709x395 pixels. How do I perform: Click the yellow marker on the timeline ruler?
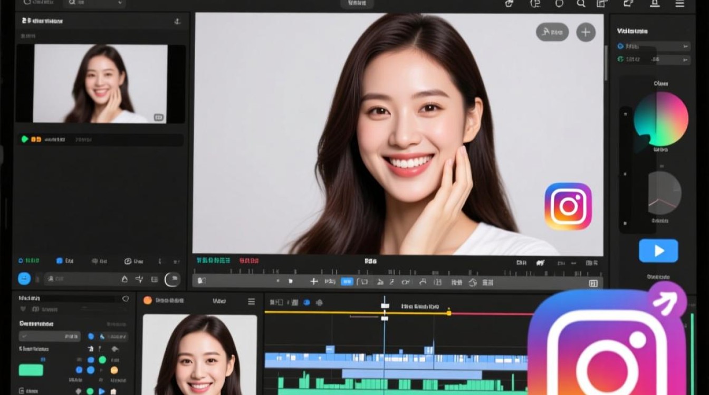(x=449, y=313)
